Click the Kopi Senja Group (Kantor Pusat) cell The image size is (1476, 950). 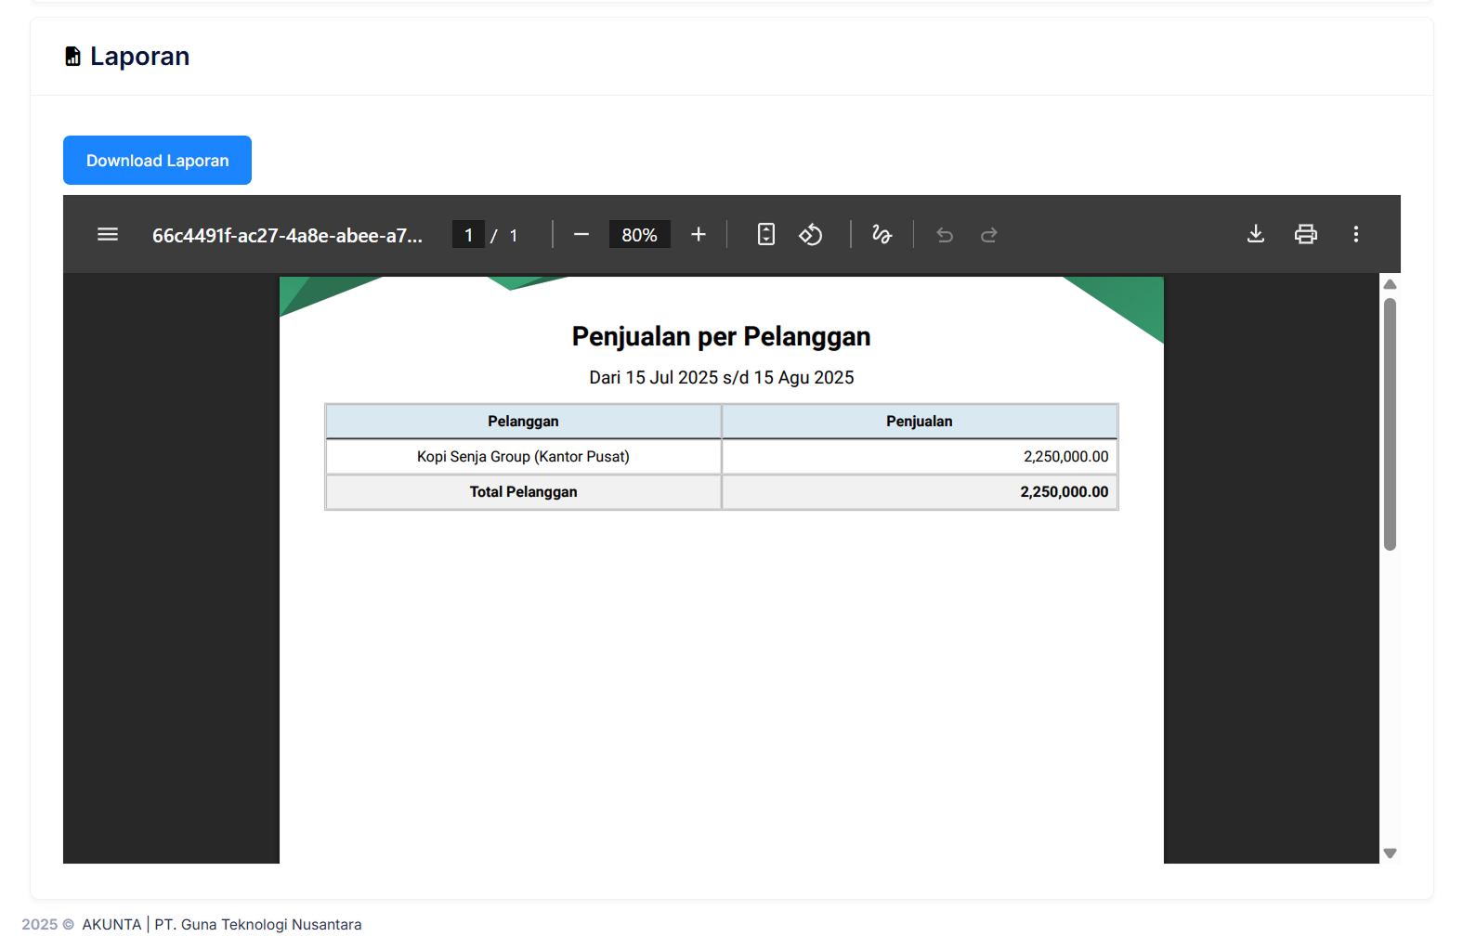tap(523, 456)
